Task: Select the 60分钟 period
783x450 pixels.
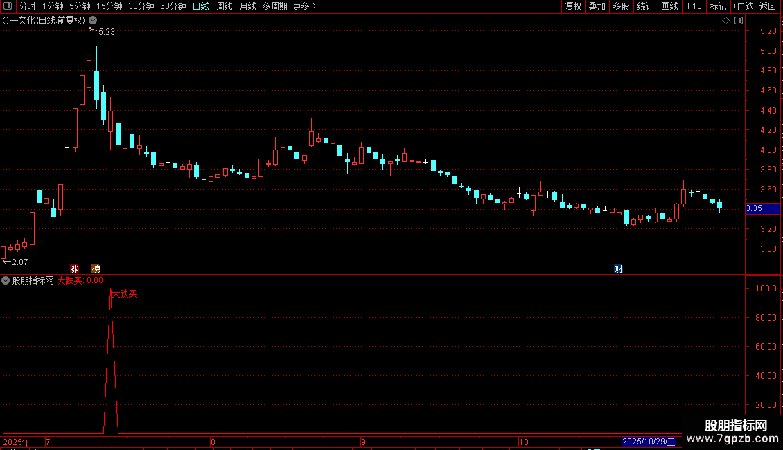Action: point(173,6)
